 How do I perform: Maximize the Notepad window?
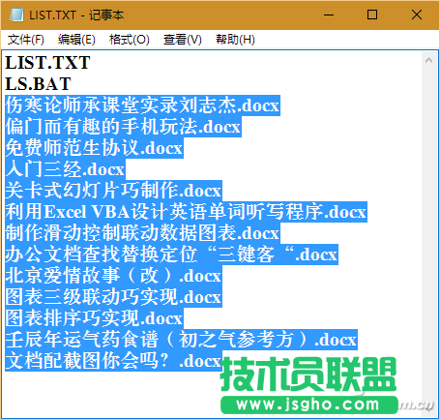pos(372,15)
